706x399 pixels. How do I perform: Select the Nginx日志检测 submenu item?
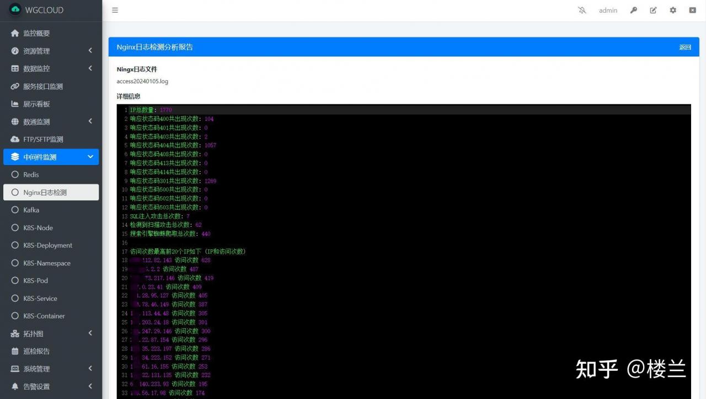[x=51, y=192]
